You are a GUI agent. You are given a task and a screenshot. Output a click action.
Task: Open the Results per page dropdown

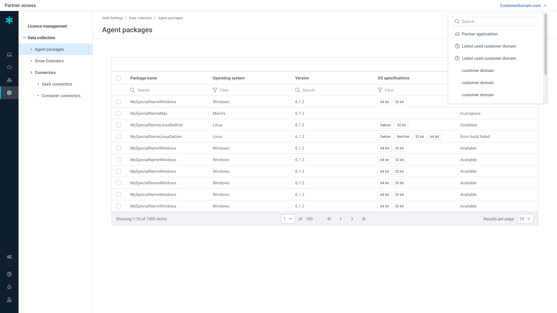525,219
